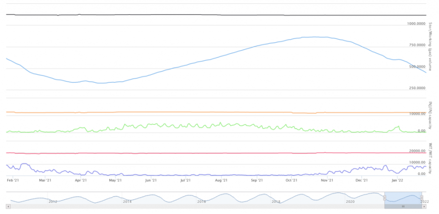Click 2016 in the navigator timeline

point(201,201)
